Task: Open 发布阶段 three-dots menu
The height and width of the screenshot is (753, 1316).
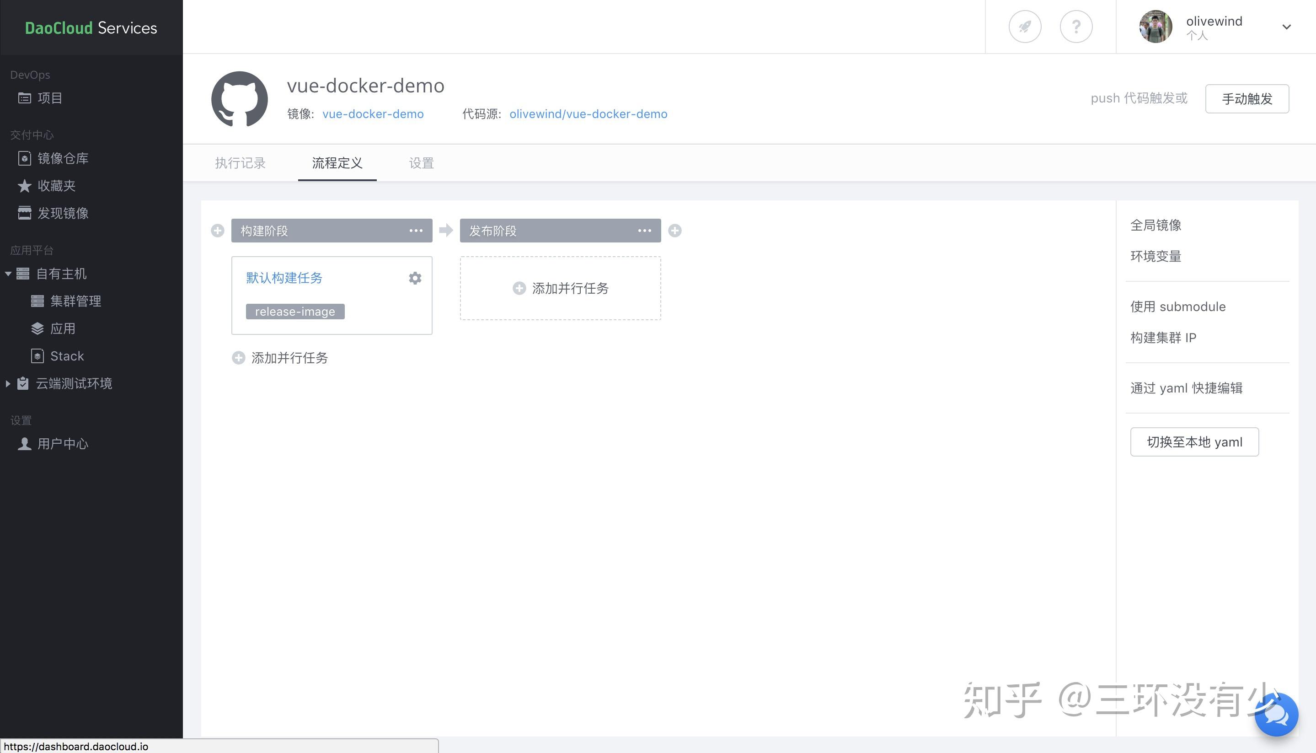Action: click(645, 231)
